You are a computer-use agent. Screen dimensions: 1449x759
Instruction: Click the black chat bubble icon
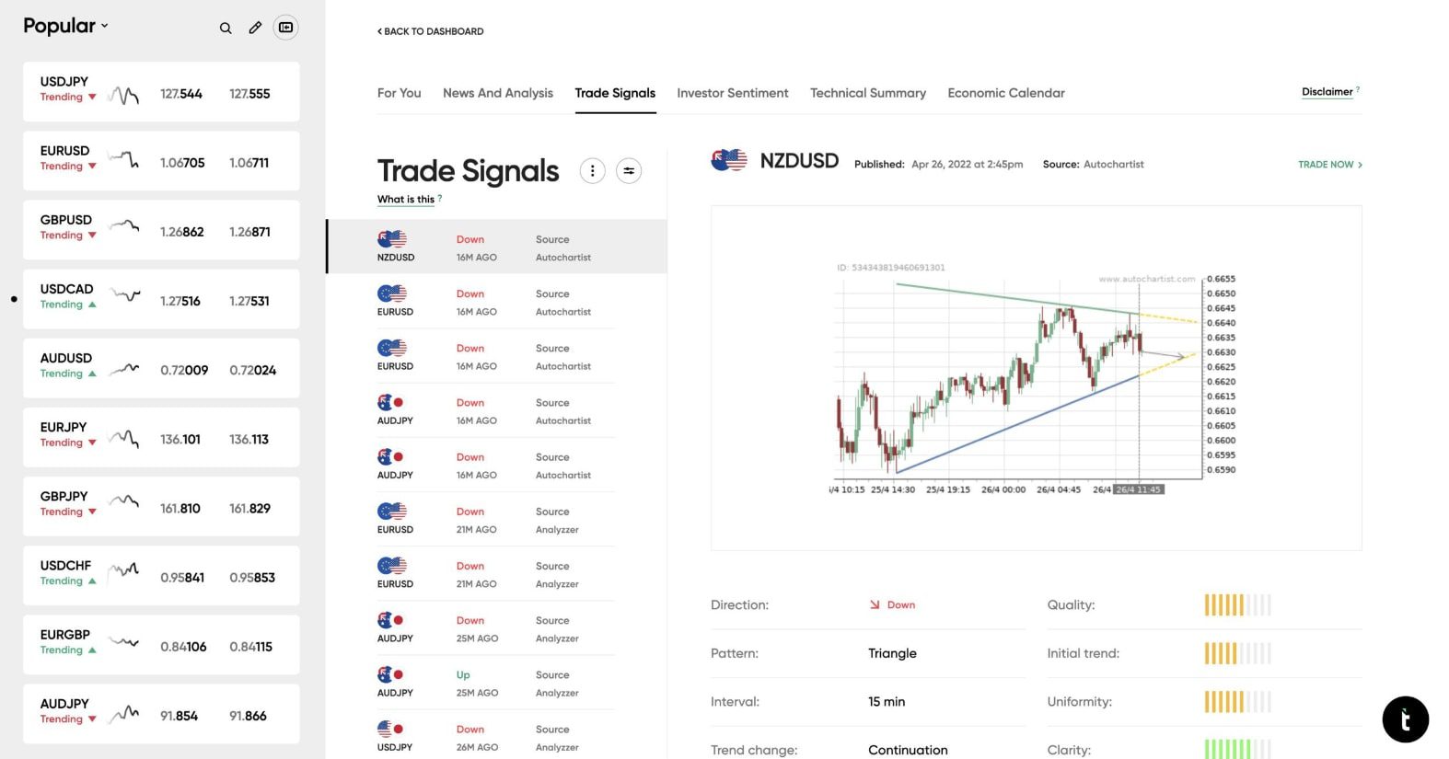click(1405, 719)
